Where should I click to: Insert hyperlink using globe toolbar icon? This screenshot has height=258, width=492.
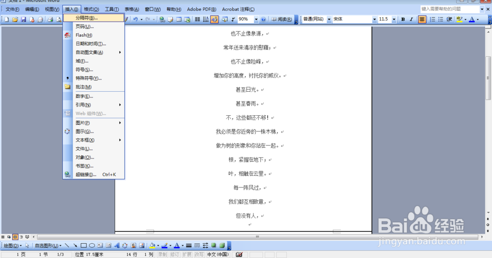click(x=162, y=20)
